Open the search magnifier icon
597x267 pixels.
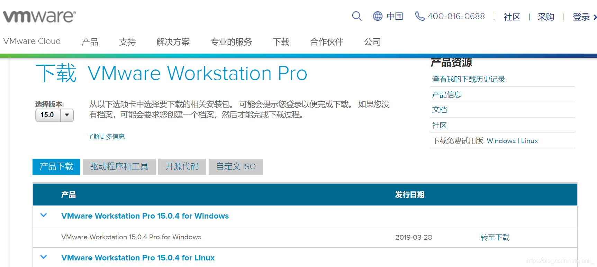357,16
